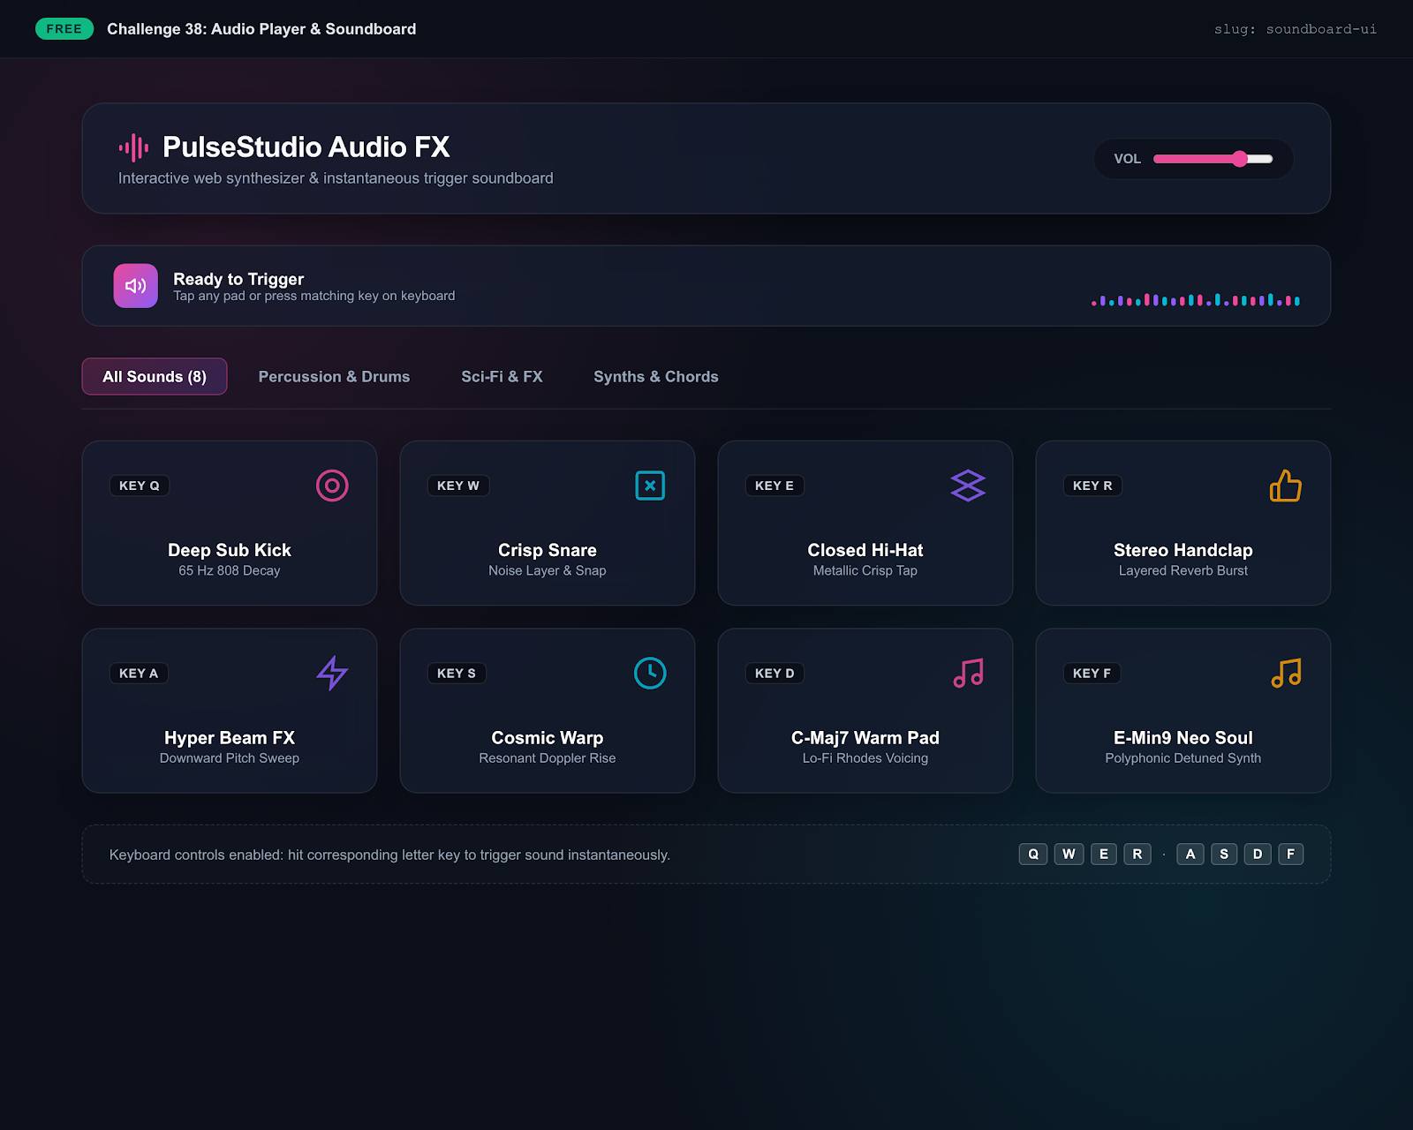Image resolution: width=1413 pixels, height=1130 pixels.
Task: Play the Cosmic Warp pad
Action: coord(548,711)
